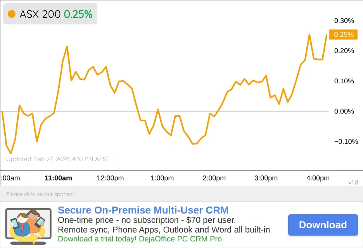
Task: Select the 12:00pm time axis label
Action: (x=110, y=178)
